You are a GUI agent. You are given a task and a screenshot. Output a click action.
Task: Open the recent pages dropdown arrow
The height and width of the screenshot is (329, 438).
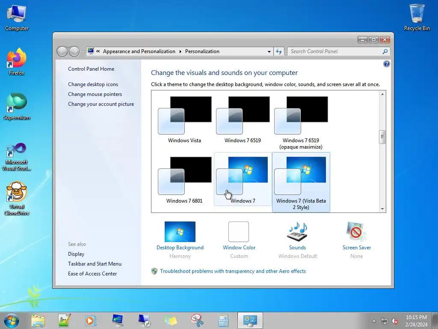(x=83, y=52)
